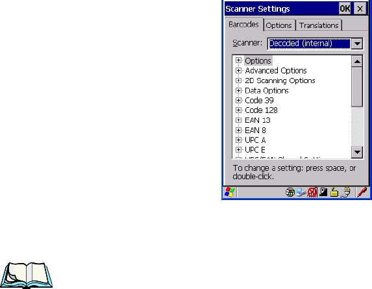Click the no-signal wireless tray icon

(x=312, y=192)
